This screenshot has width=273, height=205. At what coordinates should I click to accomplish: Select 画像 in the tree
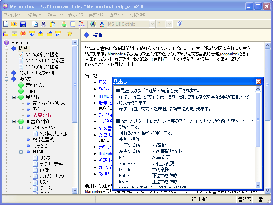(44, 170)
